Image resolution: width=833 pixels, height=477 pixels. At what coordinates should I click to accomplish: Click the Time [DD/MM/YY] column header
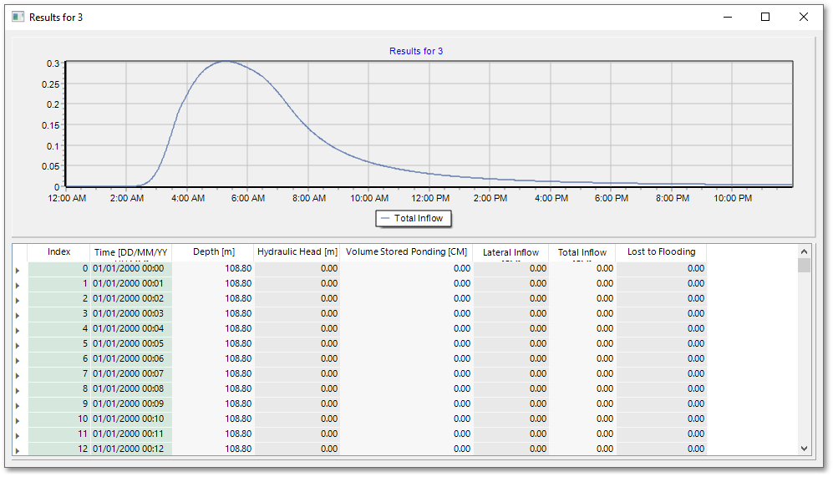[x=130, y=252]
